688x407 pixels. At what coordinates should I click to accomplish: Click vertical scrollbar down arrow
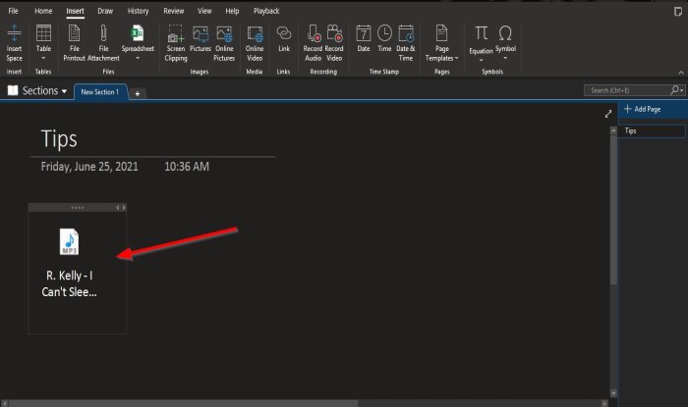tap(613, 393)
